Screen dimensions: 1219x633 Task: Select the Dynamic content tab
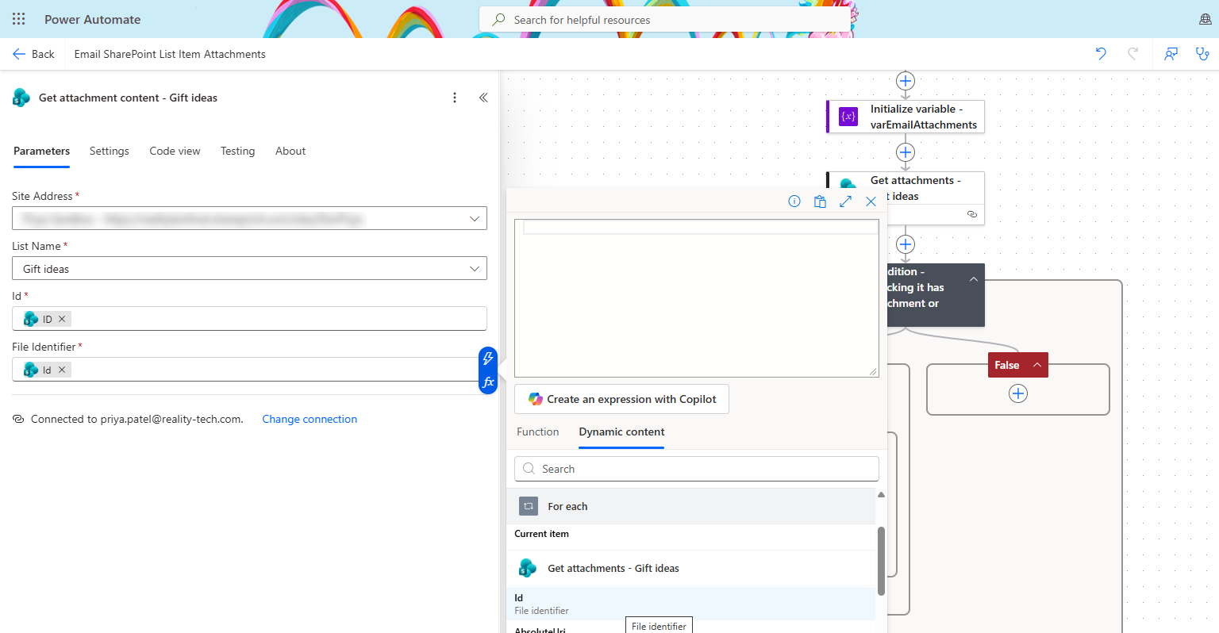coord(621,432)
